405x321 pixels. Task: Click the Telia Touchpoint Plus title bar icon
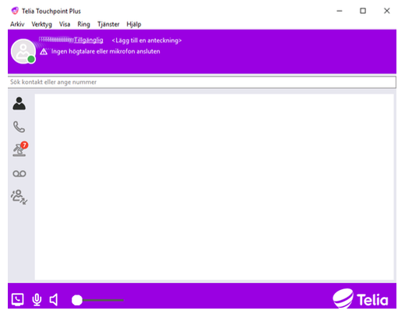[x=15, y=11]
